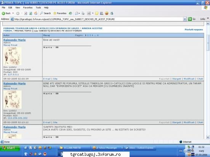Click Mesaj Privat in the first post
The width and height of the screenshot is (210, 157).
pyautogui.click(x=10, y=45)
